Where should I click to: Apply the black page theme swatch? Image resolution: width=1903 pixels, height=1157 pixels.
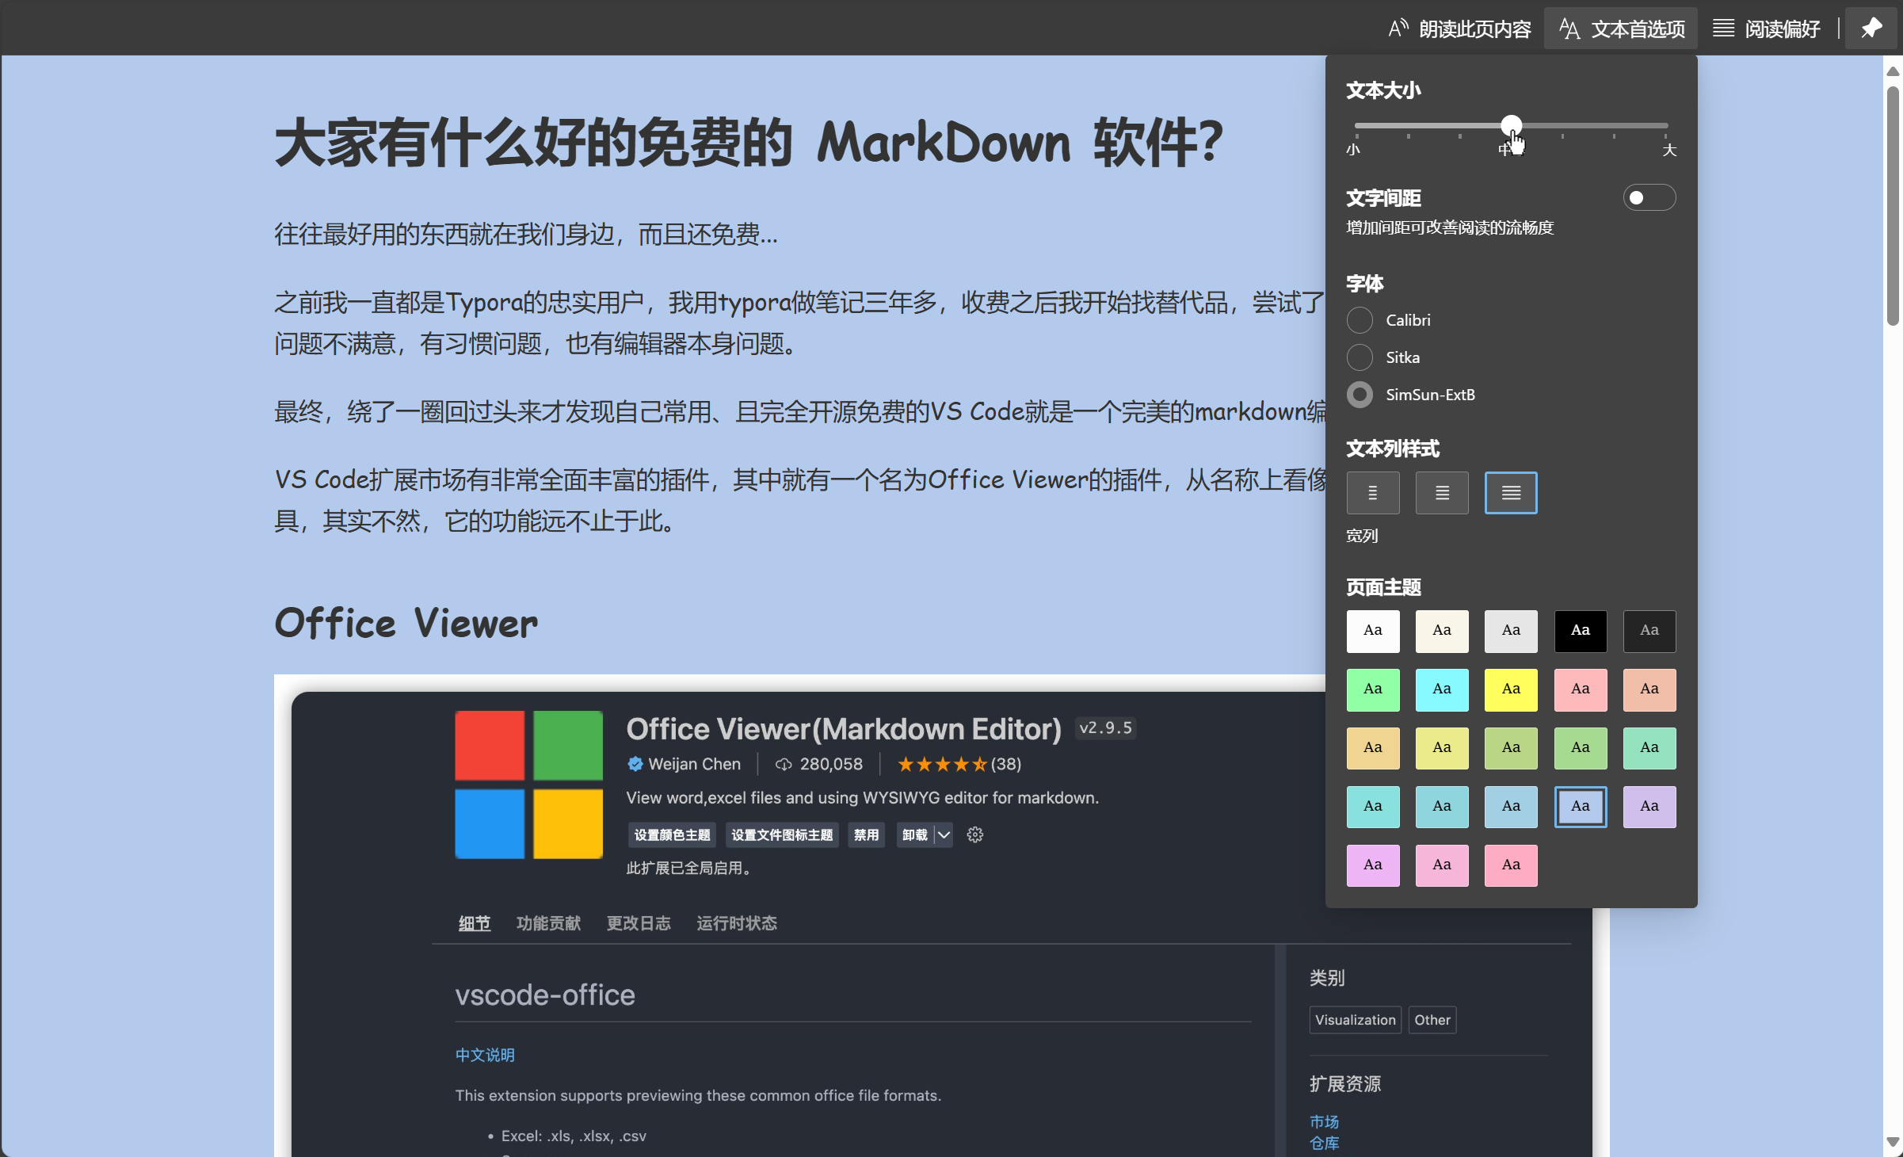point(1580,631)
